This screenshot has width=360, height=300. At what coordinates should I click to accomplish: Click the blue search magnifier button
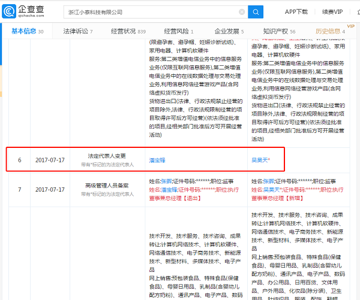click(x=256, y=12)
